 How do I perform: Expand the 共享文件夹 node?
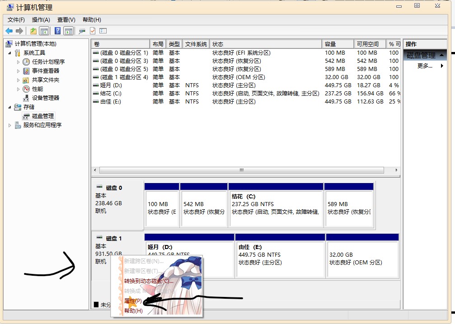pos(18,80)
